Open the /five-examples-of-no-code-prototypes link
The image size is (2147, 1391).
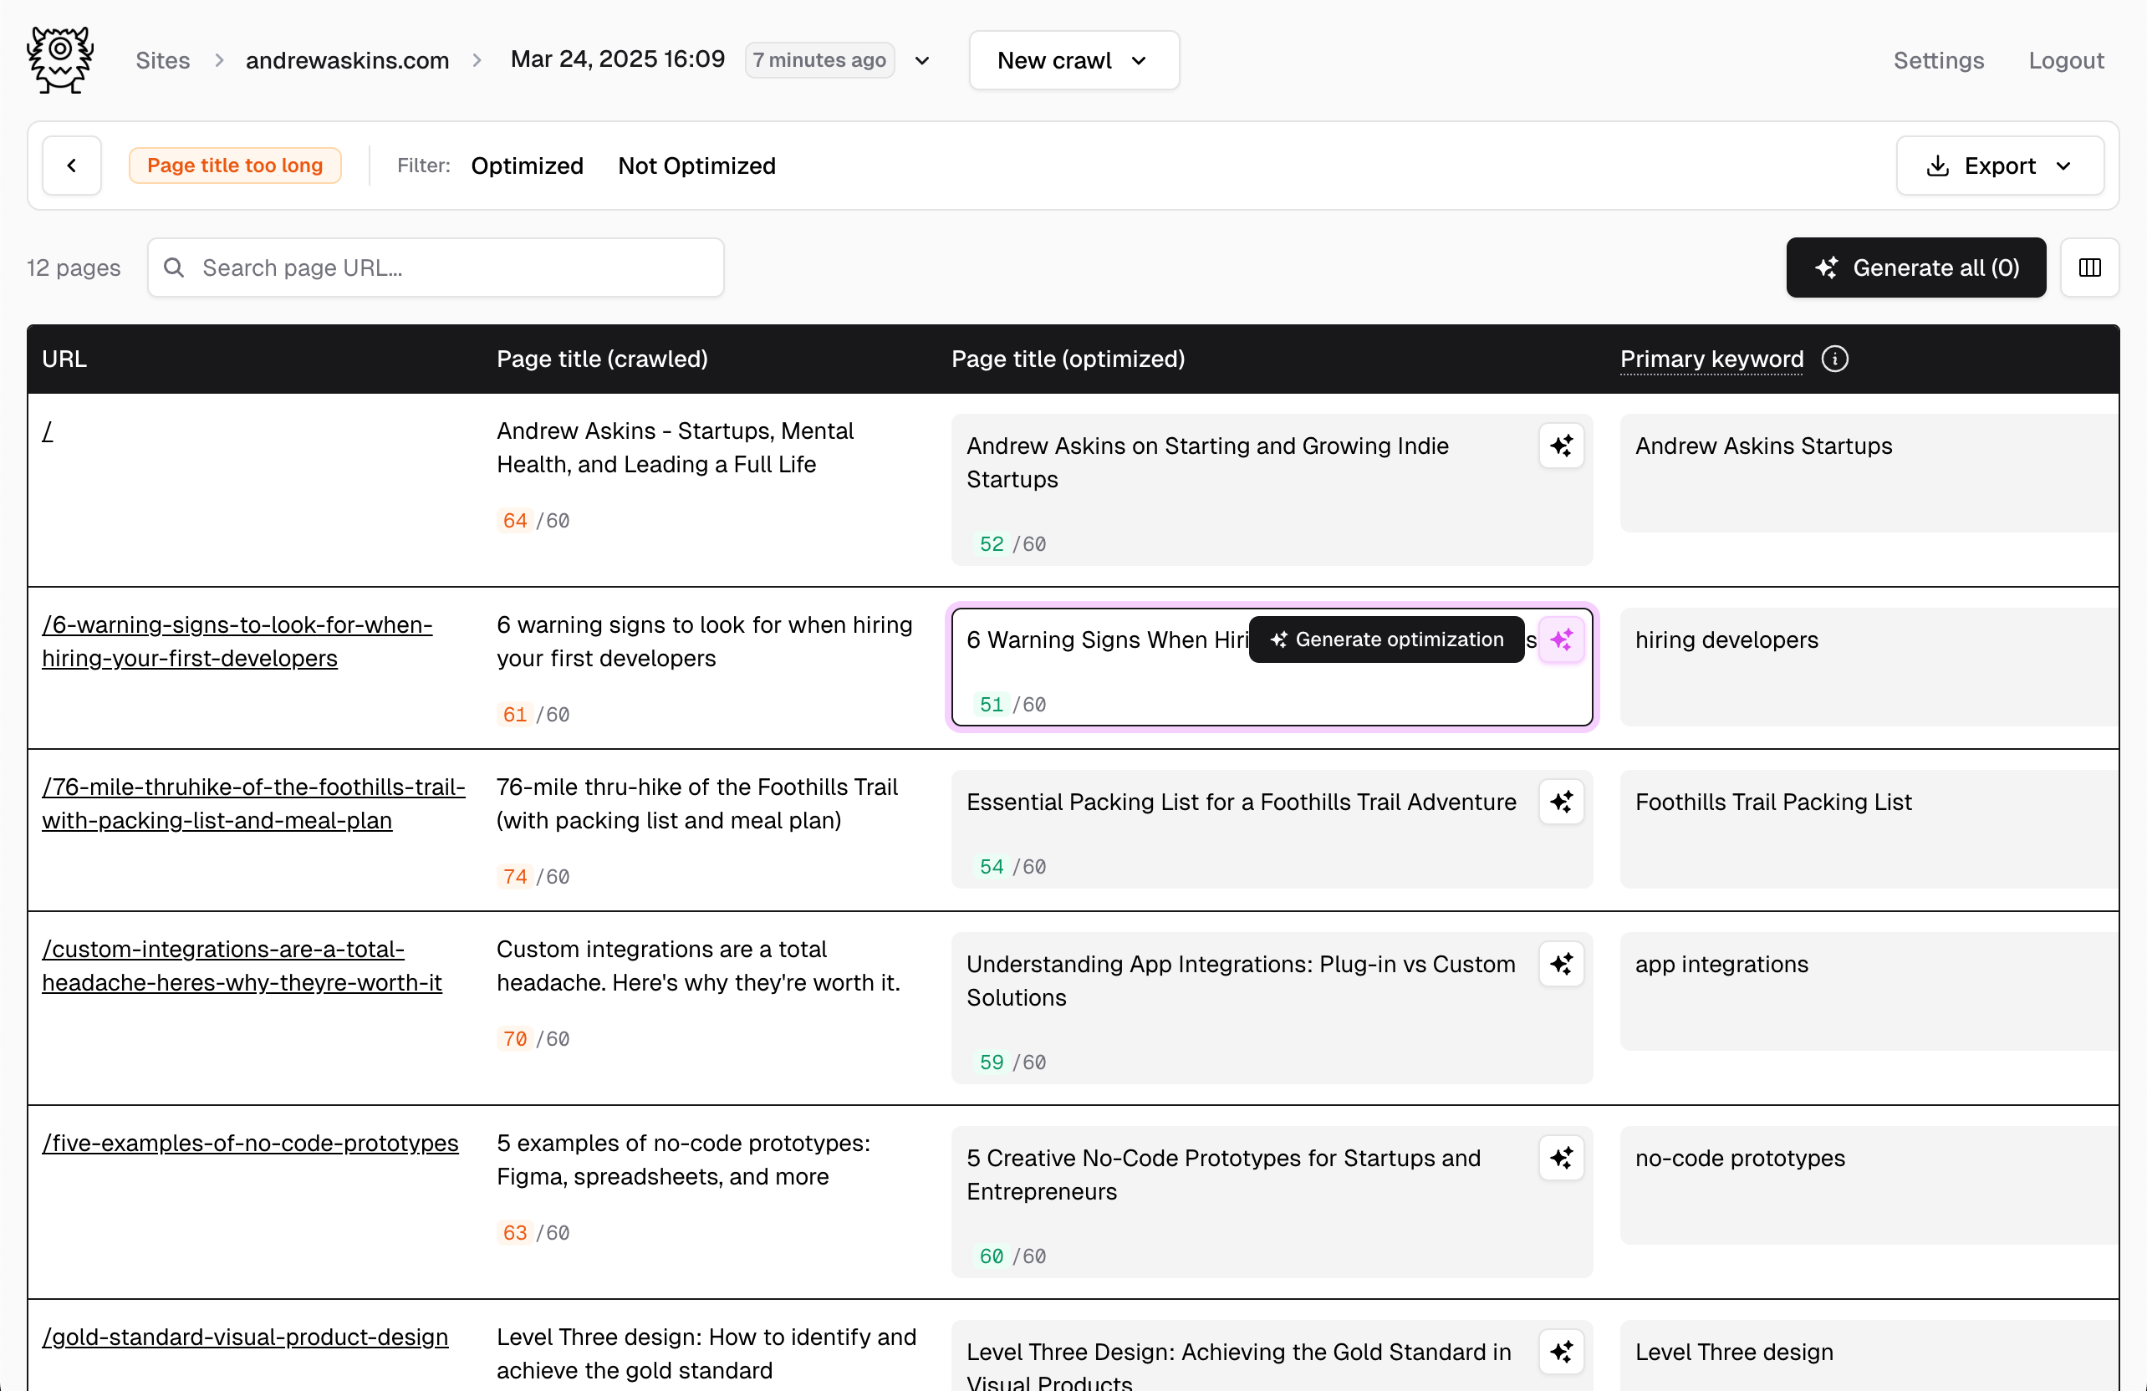tap(250, 1143)
